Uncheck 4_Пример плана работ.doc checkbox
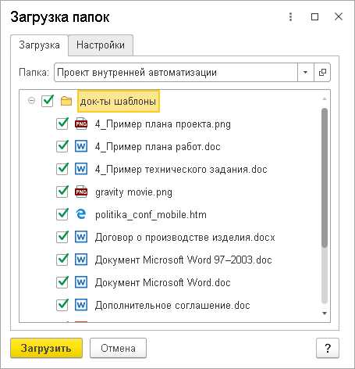Screen dimensions: 355x369 click(62, 146)
